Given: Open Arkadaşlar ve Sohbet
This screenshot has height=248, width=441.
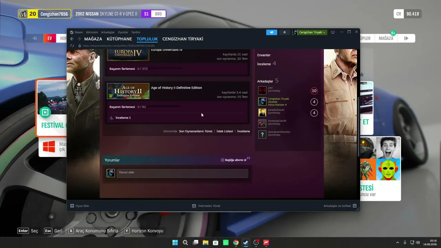Looking at the screenshot, I should pos(340,206).
